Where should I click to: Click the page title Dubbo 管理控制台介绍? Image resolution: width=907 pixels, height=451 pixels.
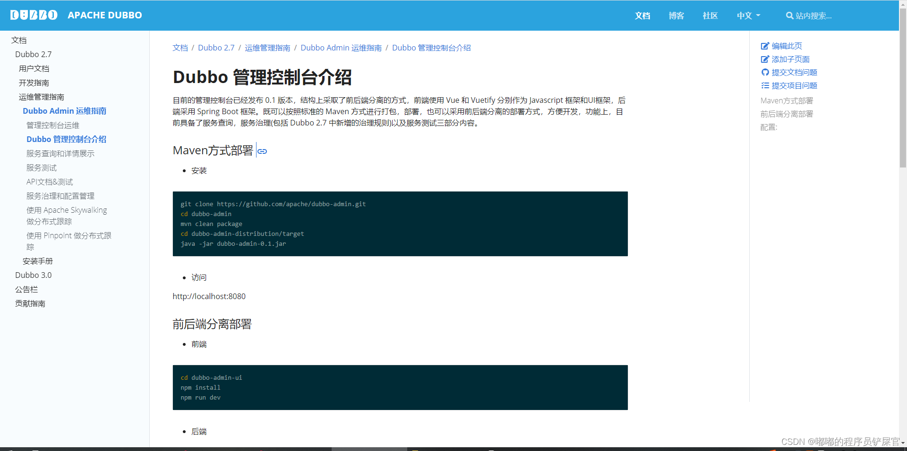point(262,77)
